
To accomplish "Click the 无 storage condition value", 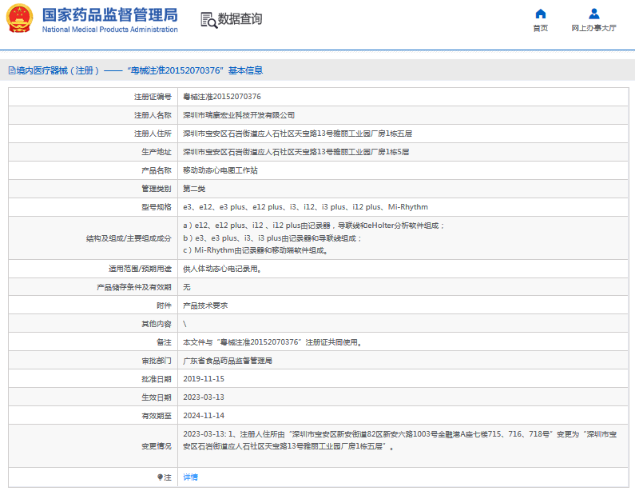I will 187,287.
